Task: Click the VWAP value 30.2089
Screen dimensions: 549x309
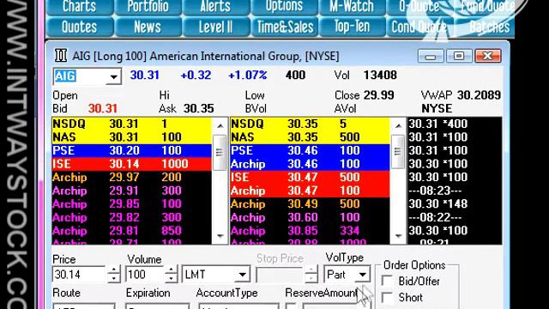Action: 479,95
